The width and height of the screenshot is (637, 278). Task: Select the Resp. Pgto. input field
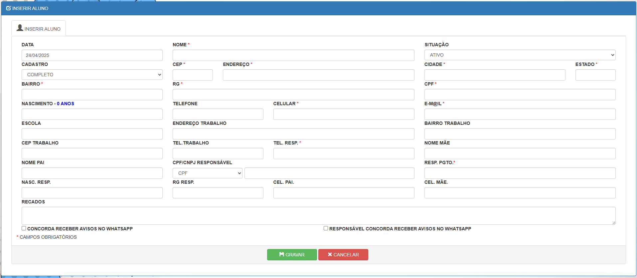[520, 173]
